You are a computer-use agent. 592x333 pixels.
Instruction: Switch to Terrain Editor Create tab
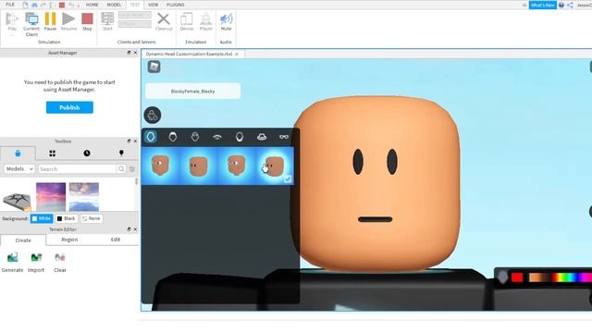point(23,240)
